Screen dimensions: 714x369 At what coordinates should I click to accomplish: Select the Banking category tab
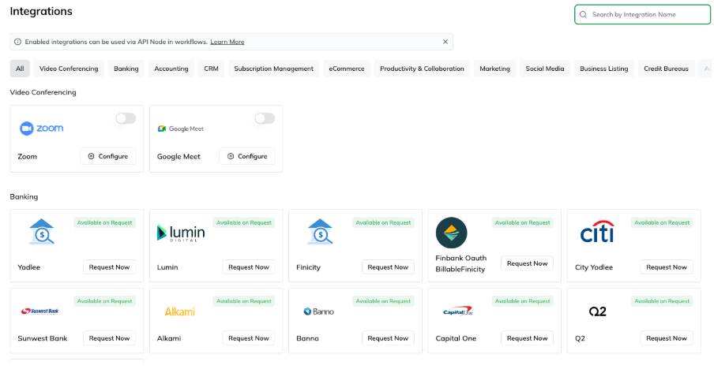tap(126, 69)
